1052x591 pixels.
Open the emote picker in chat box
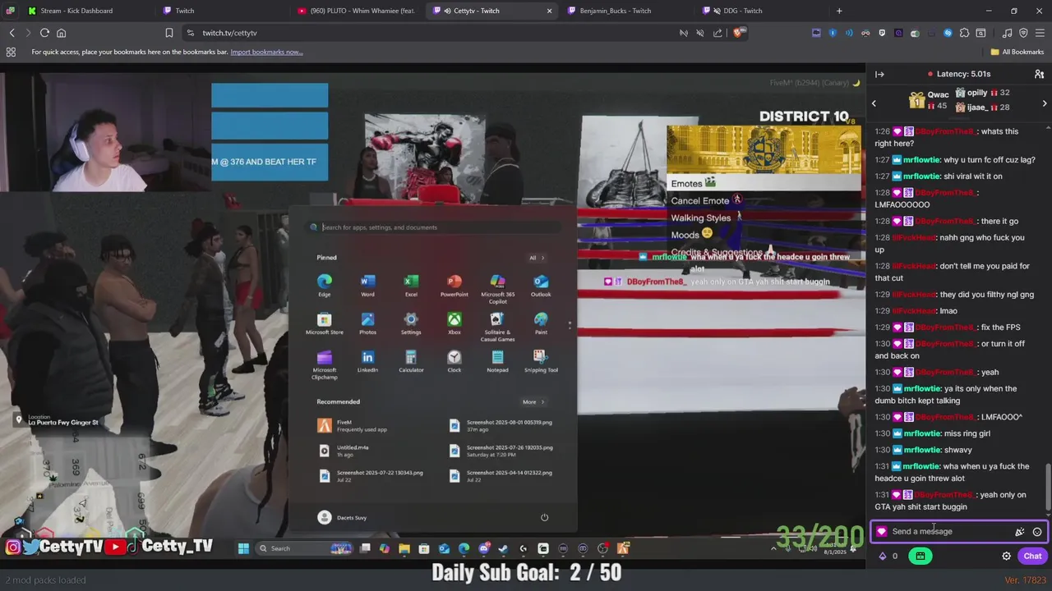1037,532
